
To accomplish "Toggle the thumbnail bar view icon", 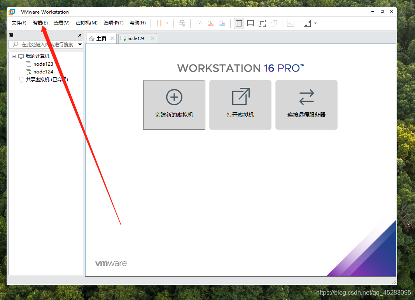I will click(250, 23).
